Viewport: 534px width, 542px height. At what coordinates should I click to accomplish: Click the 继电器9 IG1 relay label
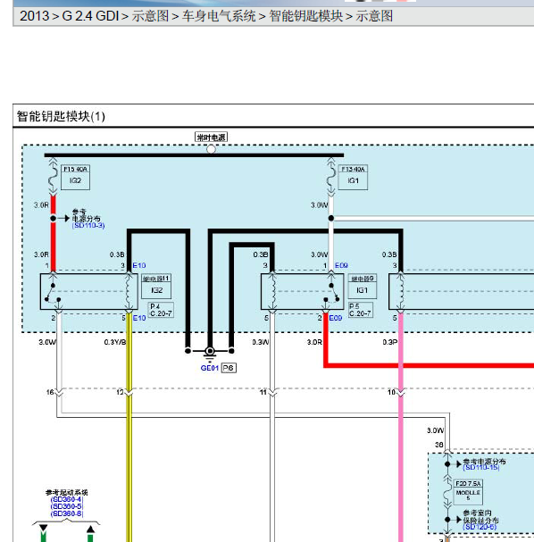(x=362, y=287)
